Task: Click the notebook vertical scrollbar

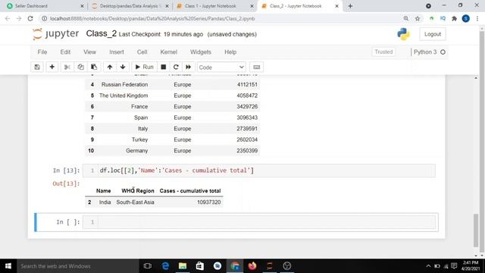Action: [476, 231]
